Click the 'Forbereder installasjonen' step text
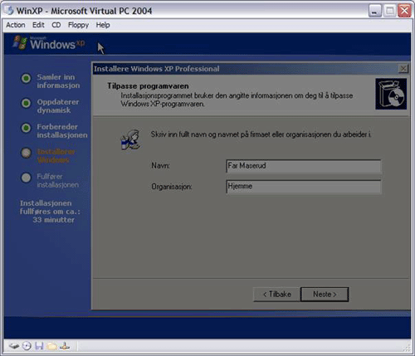This screenshot has width=415, height=356. tap(62, 131)
